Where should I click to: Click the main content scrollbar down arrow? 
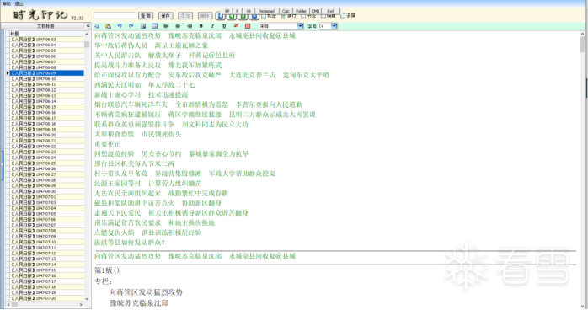point(583,306)
